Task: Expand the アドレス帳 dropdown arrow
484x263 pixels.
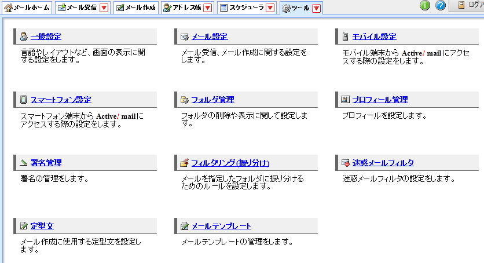Action: pyautogui.click(x=208, y=8)
